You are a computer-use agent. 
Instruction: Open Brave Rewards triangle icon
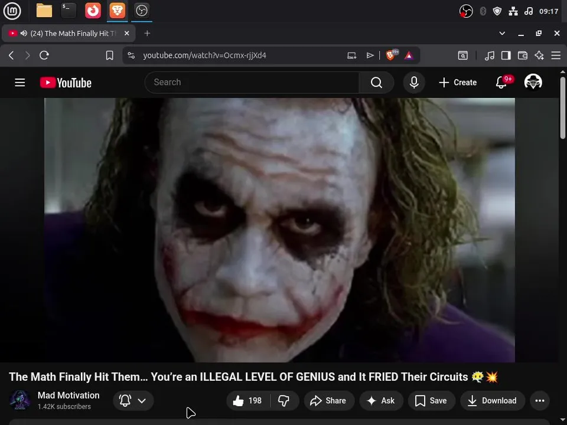pos(409,55)
